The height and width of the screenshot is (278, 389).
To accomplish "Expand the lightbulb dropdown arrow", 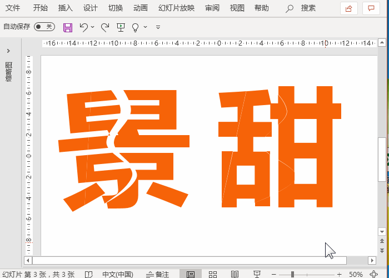I will point(146,27).
